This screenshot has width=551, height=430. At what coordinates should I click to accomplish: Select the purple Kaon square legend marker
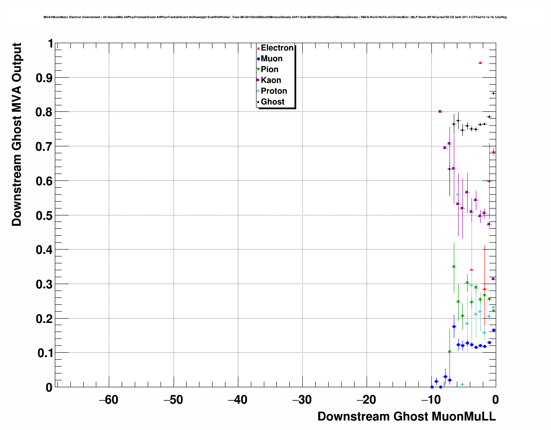258,80
